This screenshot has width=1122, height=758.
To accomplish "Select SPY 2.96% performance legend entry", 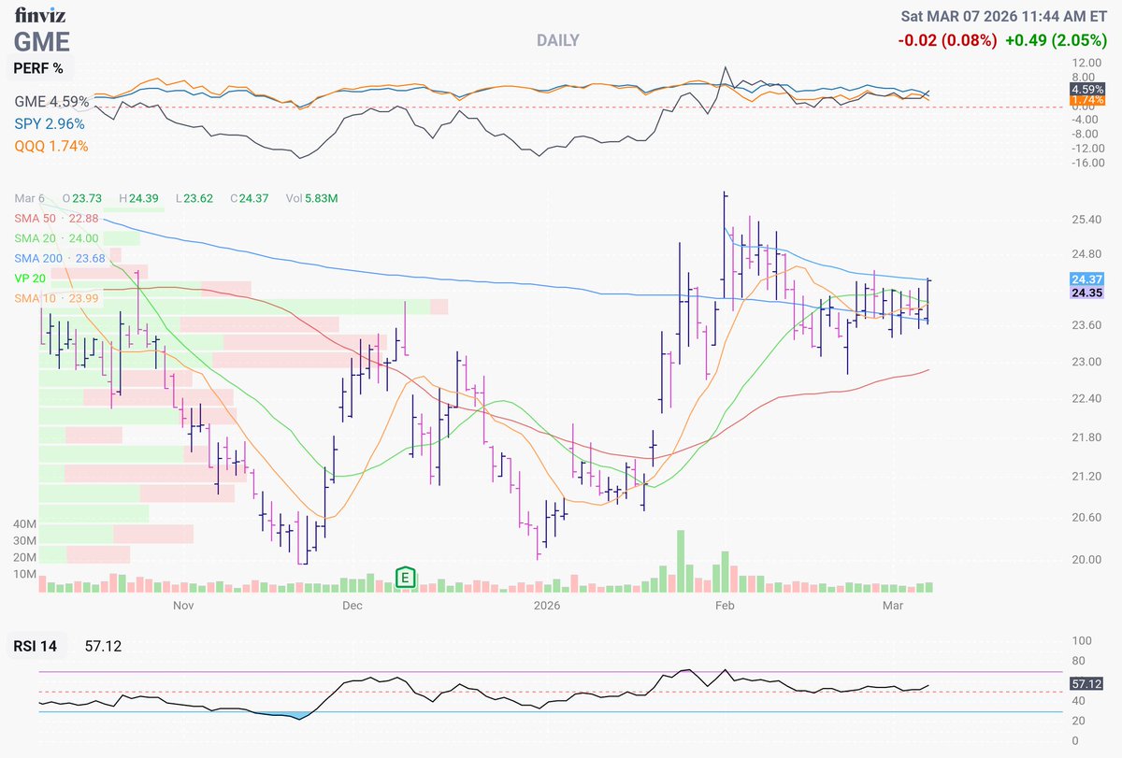I will (50, 123).
